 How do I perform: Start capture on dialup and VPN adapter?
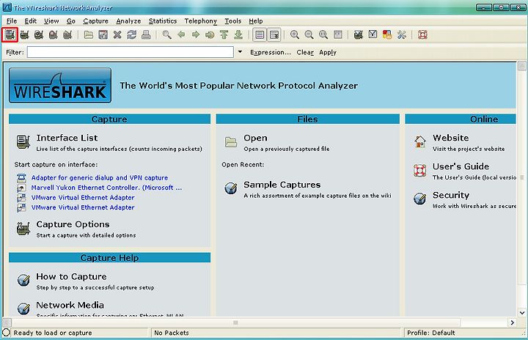point(99,178)
